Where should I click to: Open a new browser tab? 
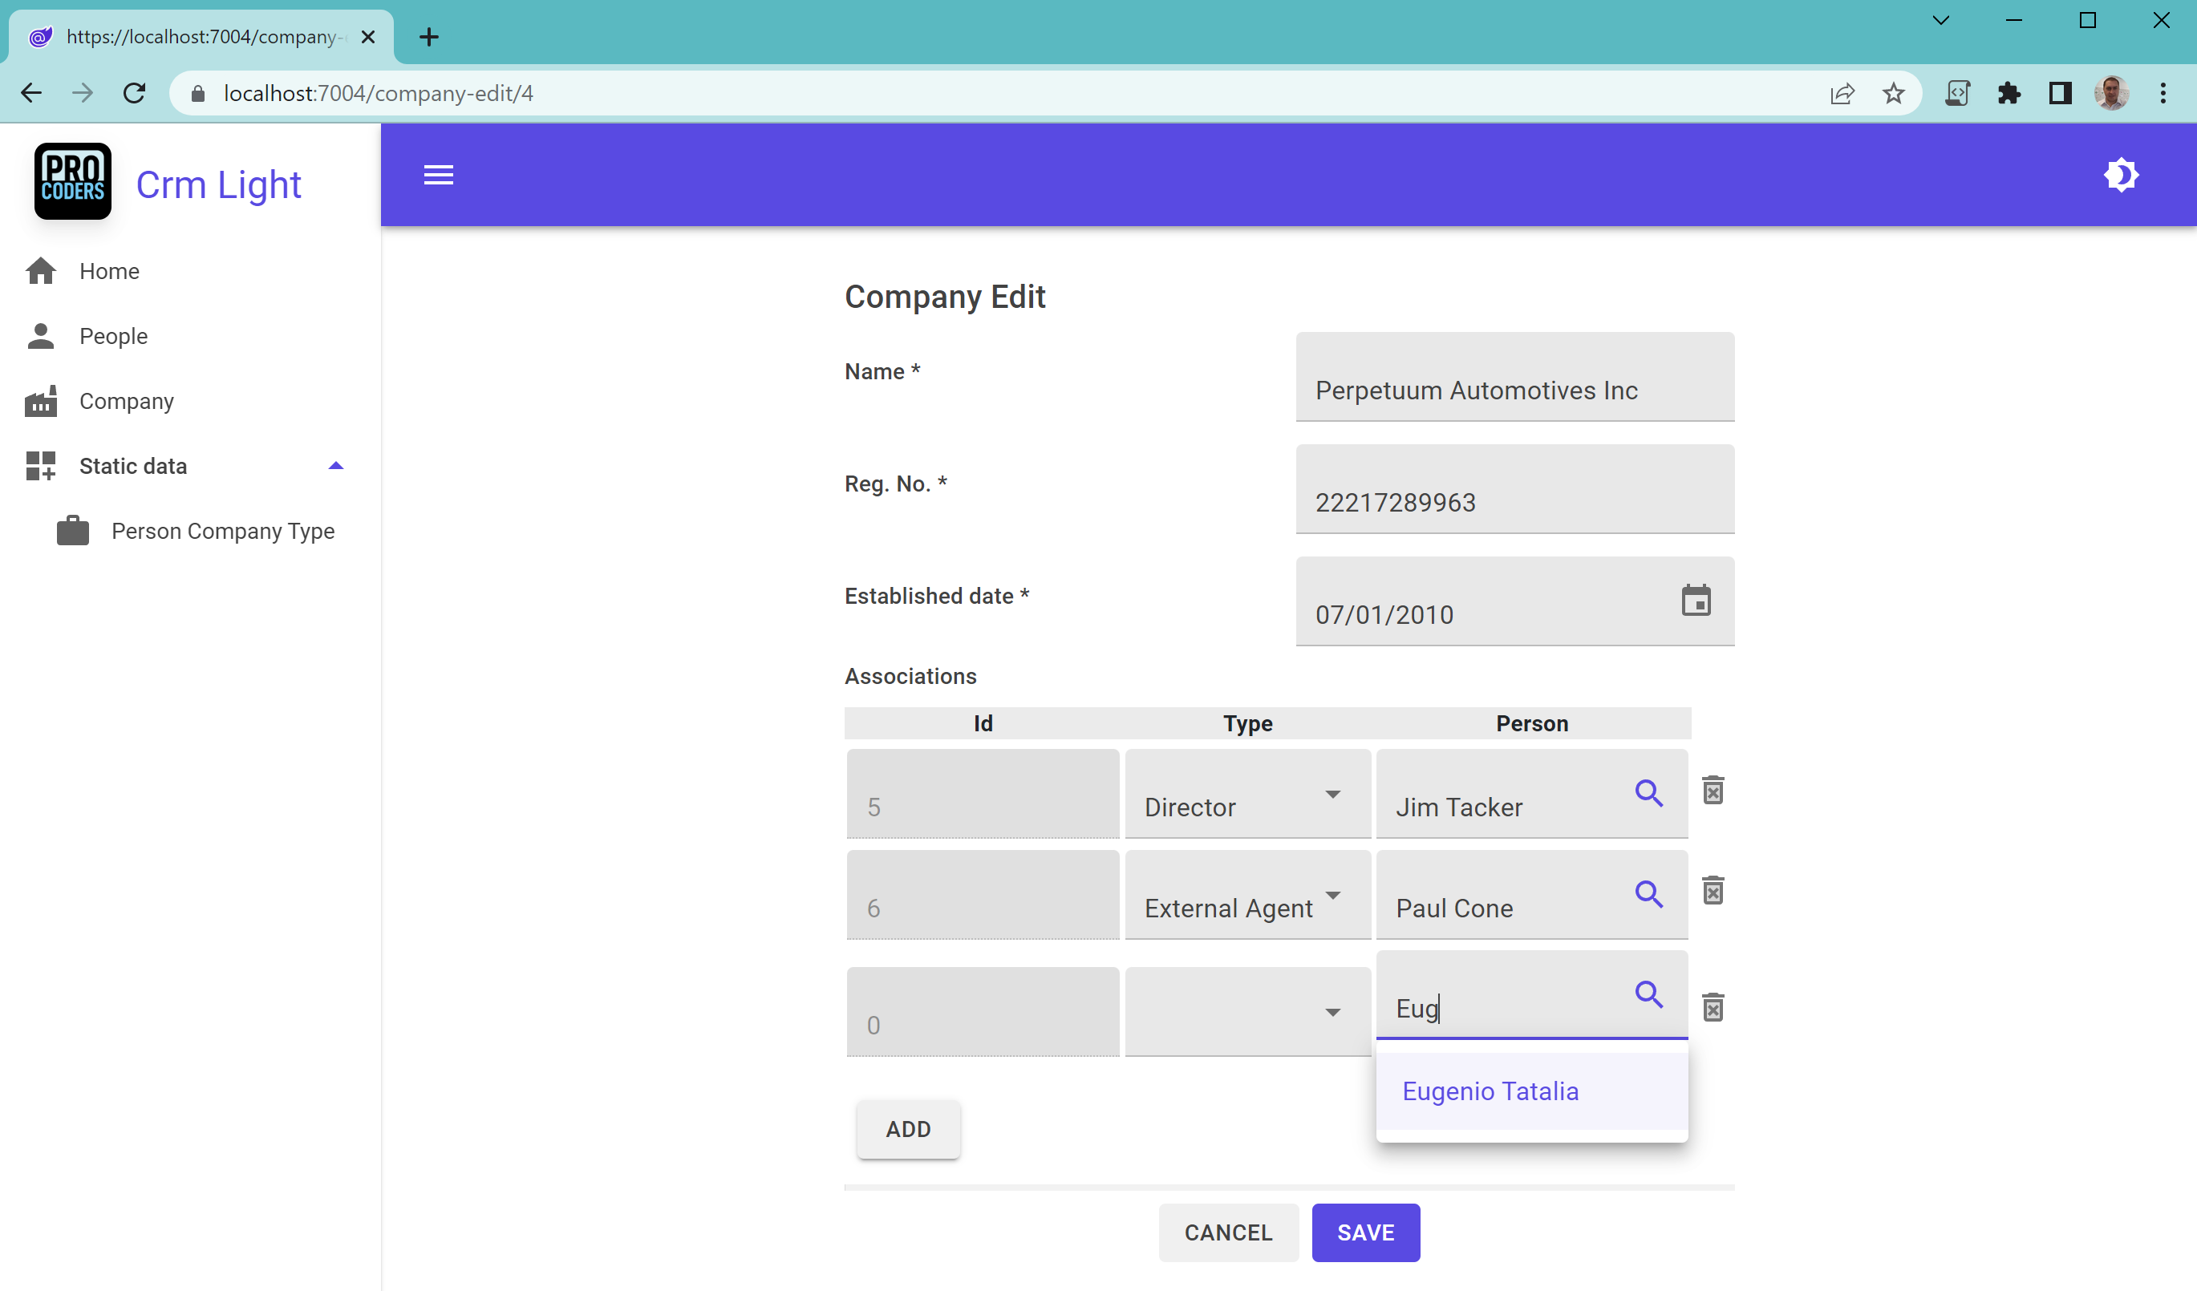428,37
